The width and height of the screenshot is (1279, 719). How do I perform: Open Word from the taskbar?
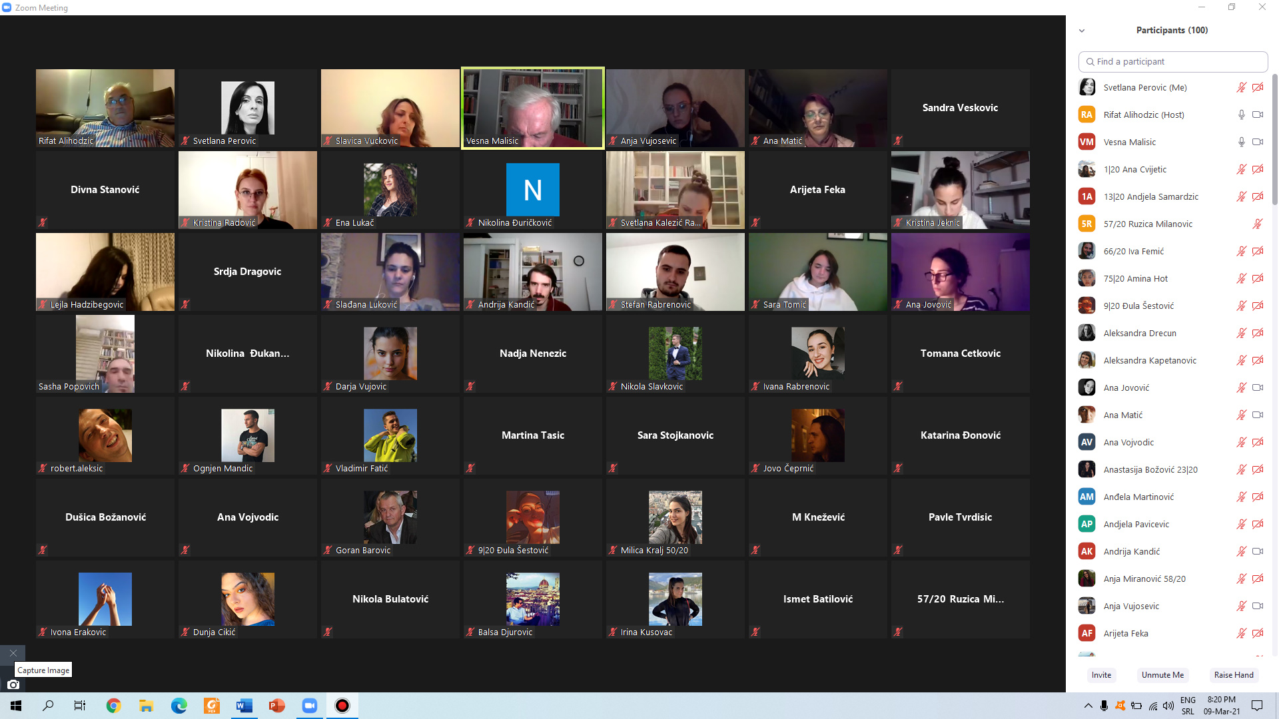coord(244,706)
